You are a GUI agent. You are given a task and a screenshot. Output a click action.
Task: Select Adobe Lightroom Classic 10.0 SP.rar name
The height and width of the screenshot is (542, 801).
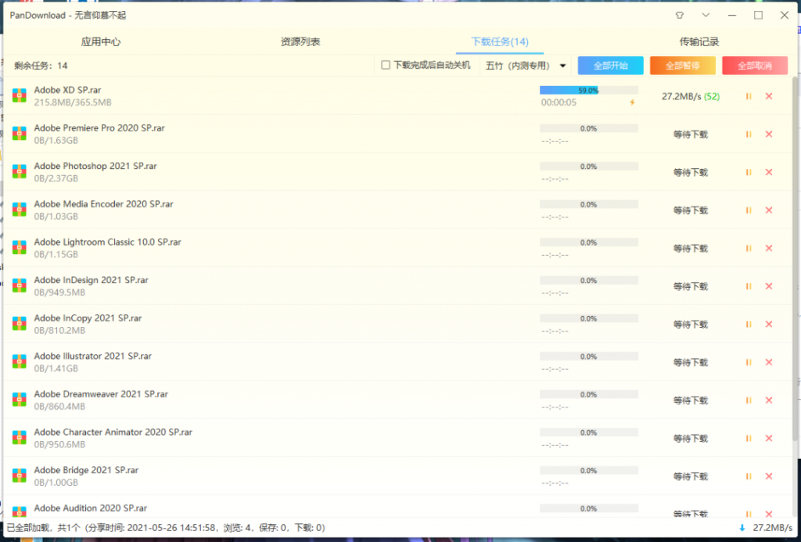pyautogui.click(x=107, y=242)
